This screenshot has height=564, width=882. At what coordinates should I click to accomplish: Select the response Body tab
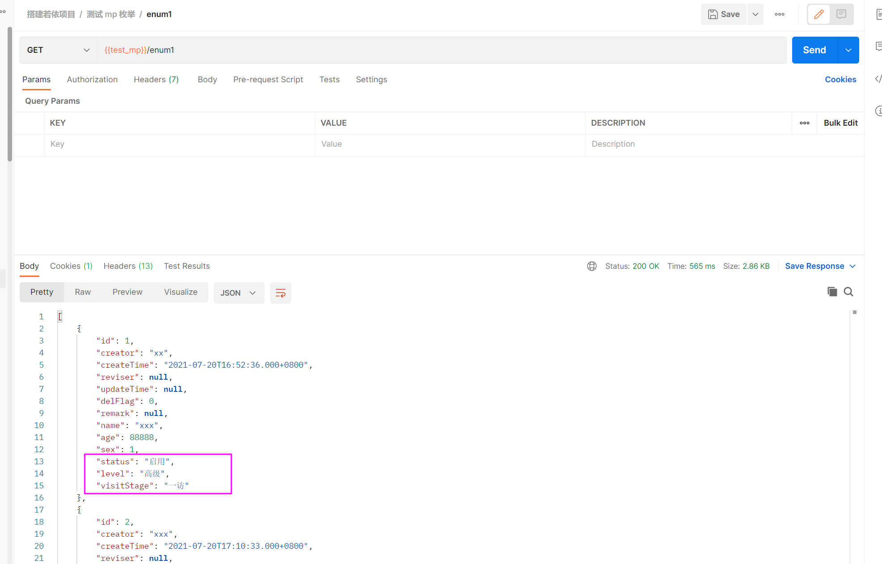[30, 266]
